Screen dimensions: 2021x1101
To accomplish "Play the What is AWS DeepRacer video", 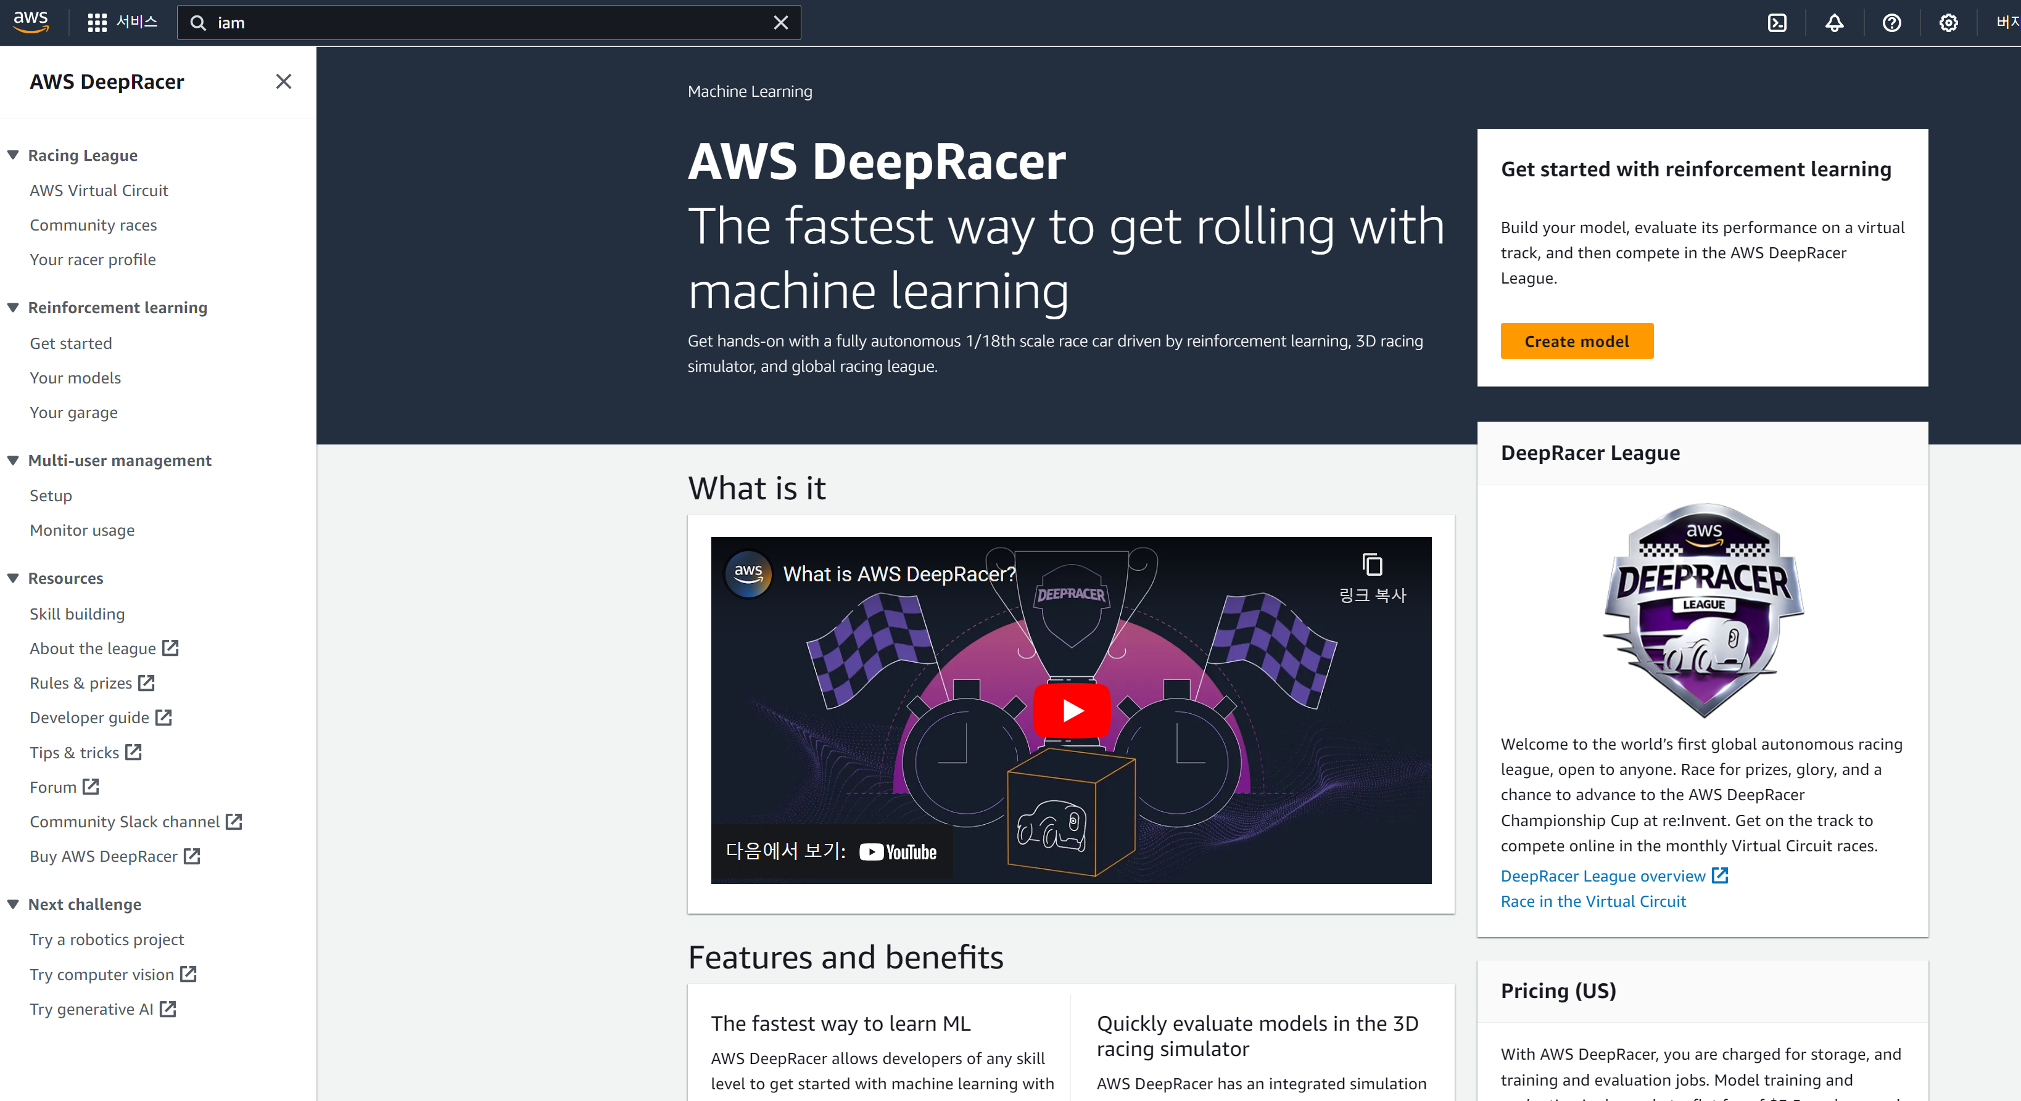I will point(1071,711).
